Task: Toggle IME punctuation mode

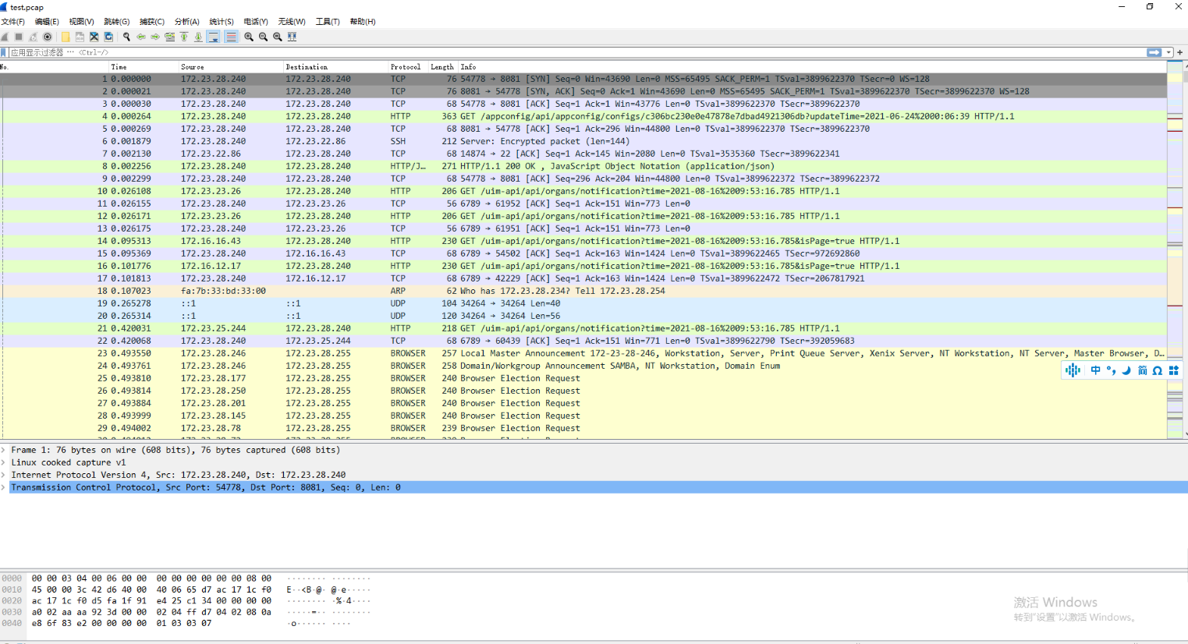Action: [1111, 370]
